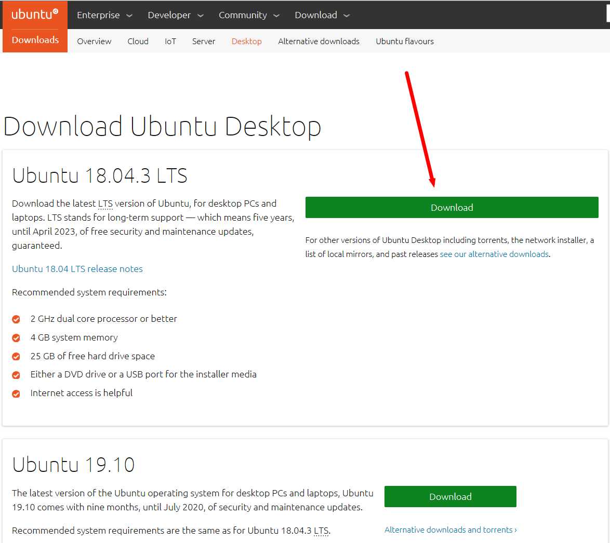610x543 pixels.
Task: Open 'Alternative downloads and torrents' link
Action: point(450,530)
